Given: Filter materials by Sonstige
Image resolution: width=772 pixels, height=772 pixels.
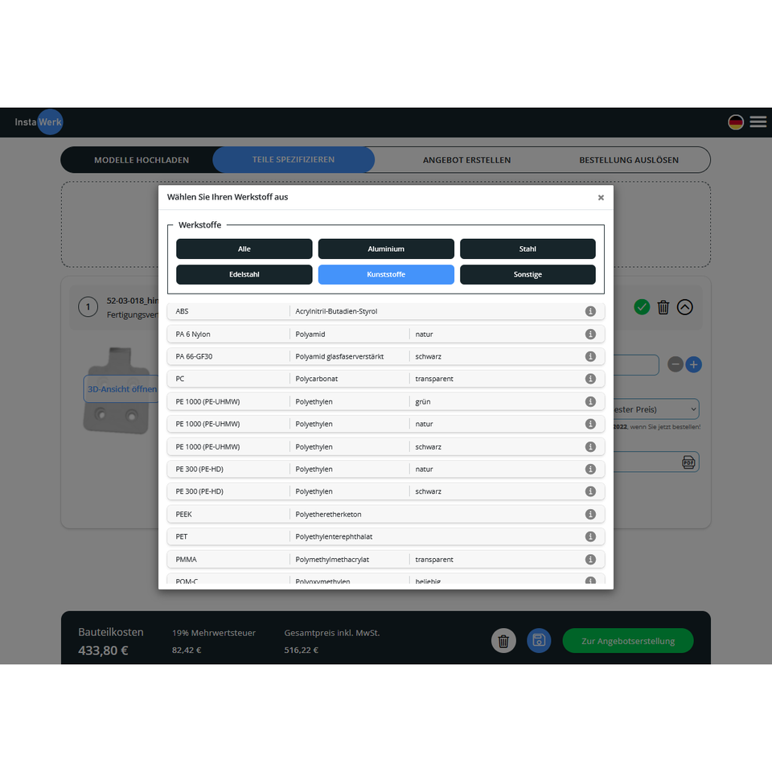Looking at the screenshot, I should click(x=528, y=274).
